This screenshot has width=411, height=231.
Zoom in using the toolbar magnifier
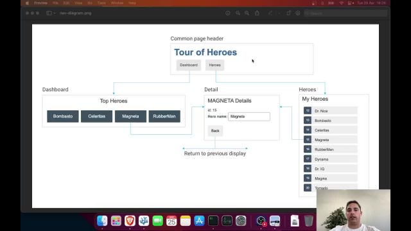coord(247,13)
